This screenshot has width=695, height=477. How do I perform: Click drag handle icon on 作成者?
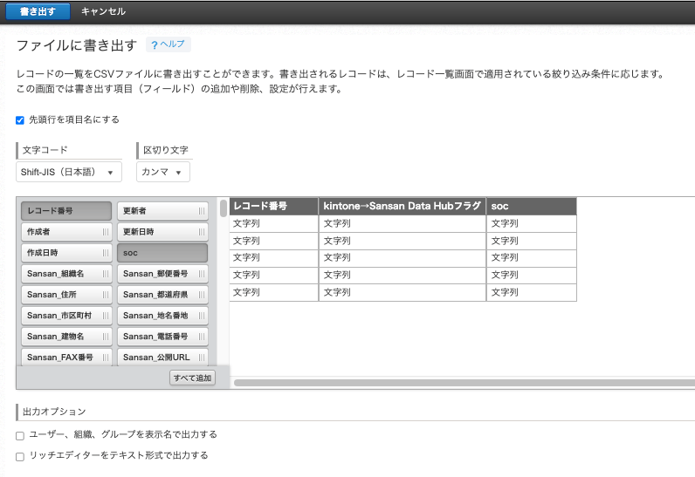pyautogui.click(x=106, y=232)
